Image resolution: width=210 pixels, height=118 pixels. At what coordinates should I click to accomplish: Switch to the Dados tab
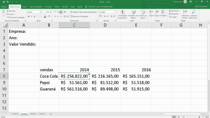[x=57, y=7]
